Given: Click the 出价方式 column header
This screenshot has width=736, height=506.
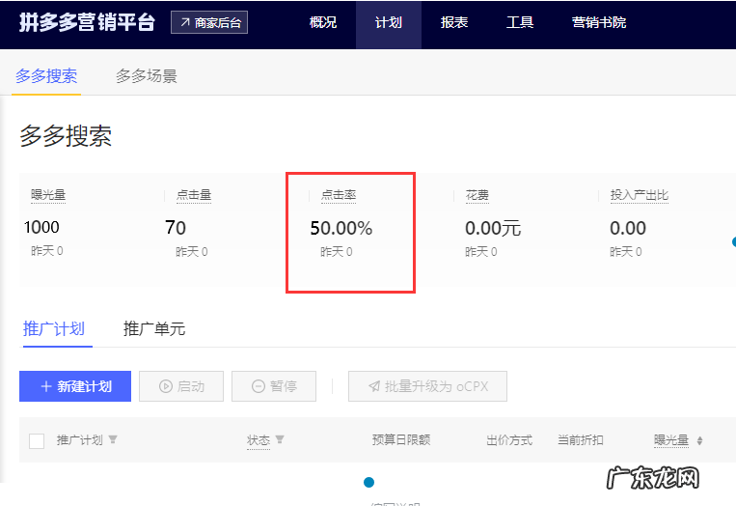Looking at the screenshot, I should click(x=509, y=439).
